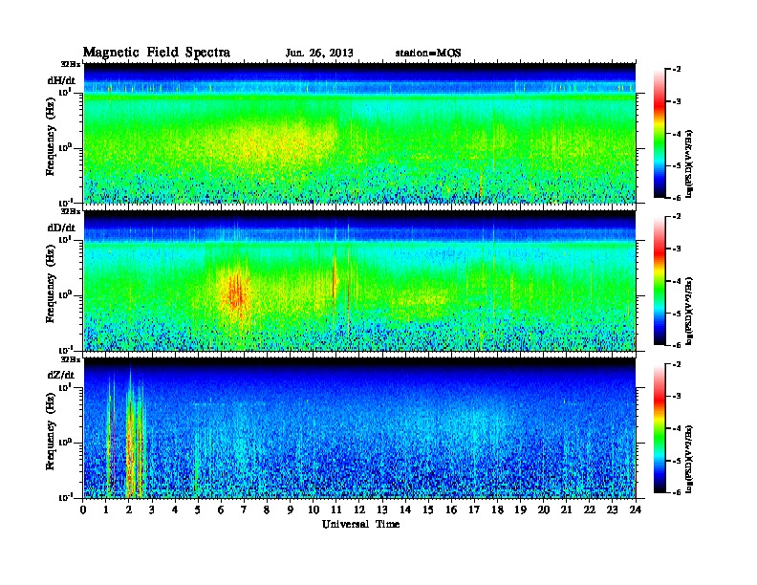Image resolution: width=757 pixels, height=585 pixels.
Task: Click hour tick label '12' on time axis
Action: [359, 510]
